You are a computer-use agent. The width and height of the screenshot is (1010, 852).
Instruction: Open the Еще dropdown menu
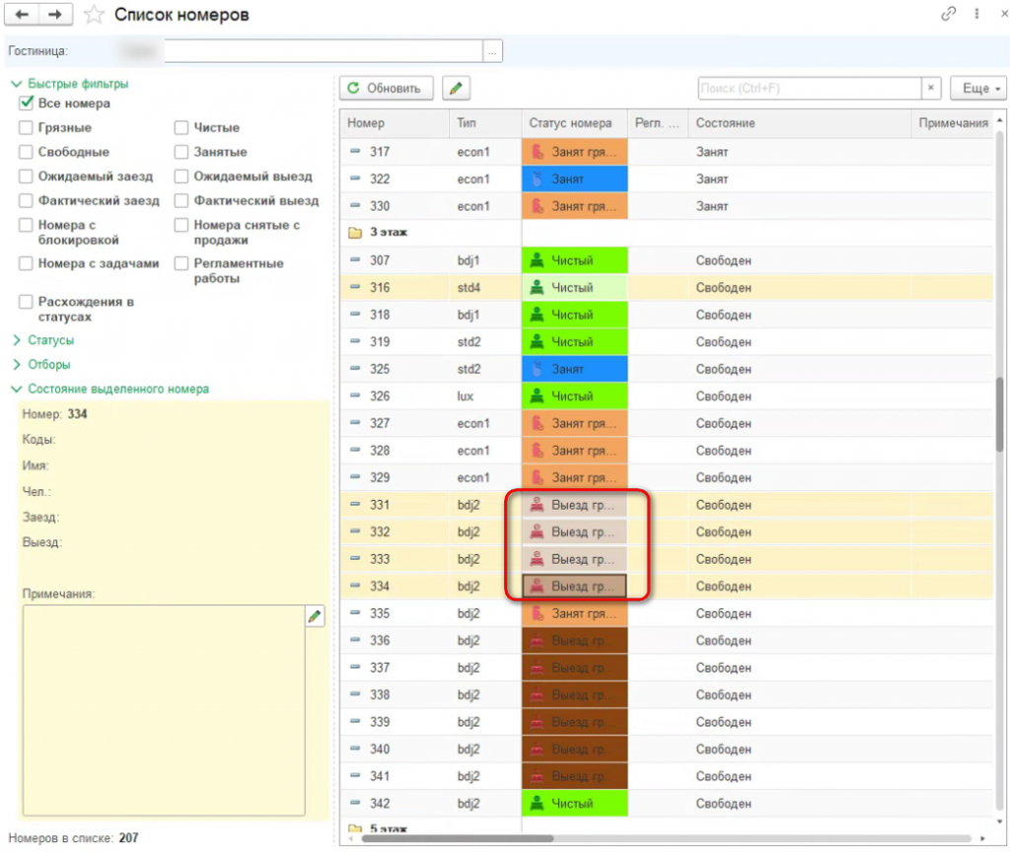point(977,88)
